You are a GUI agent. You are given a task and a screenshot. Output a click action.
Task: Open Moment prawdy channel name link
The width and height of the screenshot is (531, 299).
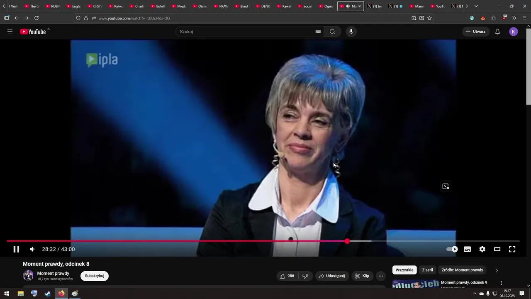click(x=53, y=273)
